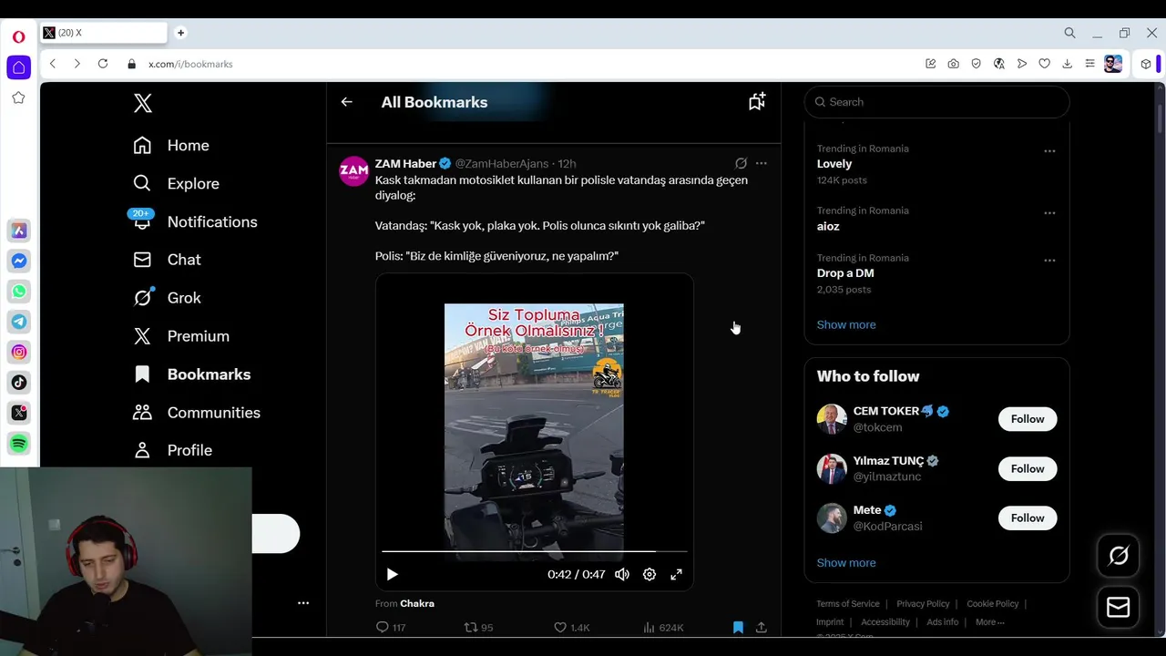Click Chakra video source link
Screen dimensions: 1166x656
[417, 603]
